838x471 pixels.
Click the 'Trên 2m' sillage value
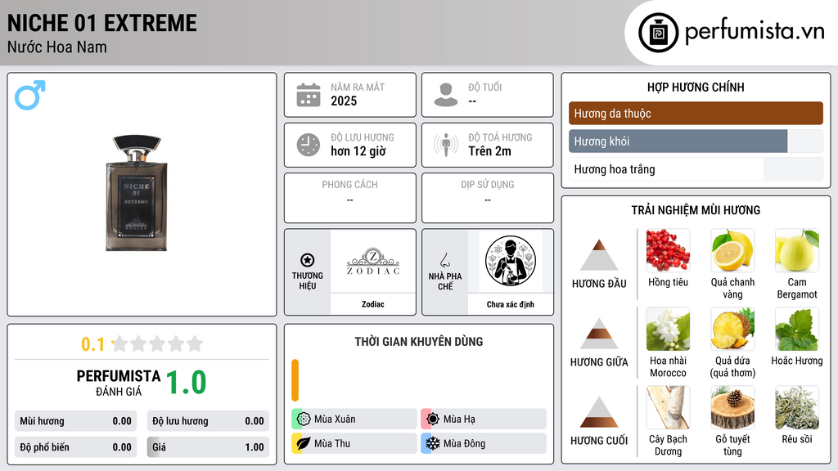click(x=489, y=151)
